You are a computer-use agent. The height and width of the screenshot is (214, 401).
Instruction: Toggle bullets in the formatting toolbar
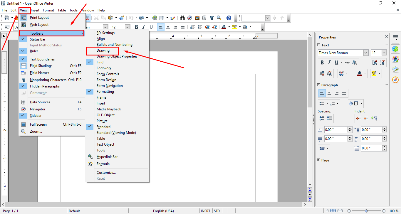[200, 27]
